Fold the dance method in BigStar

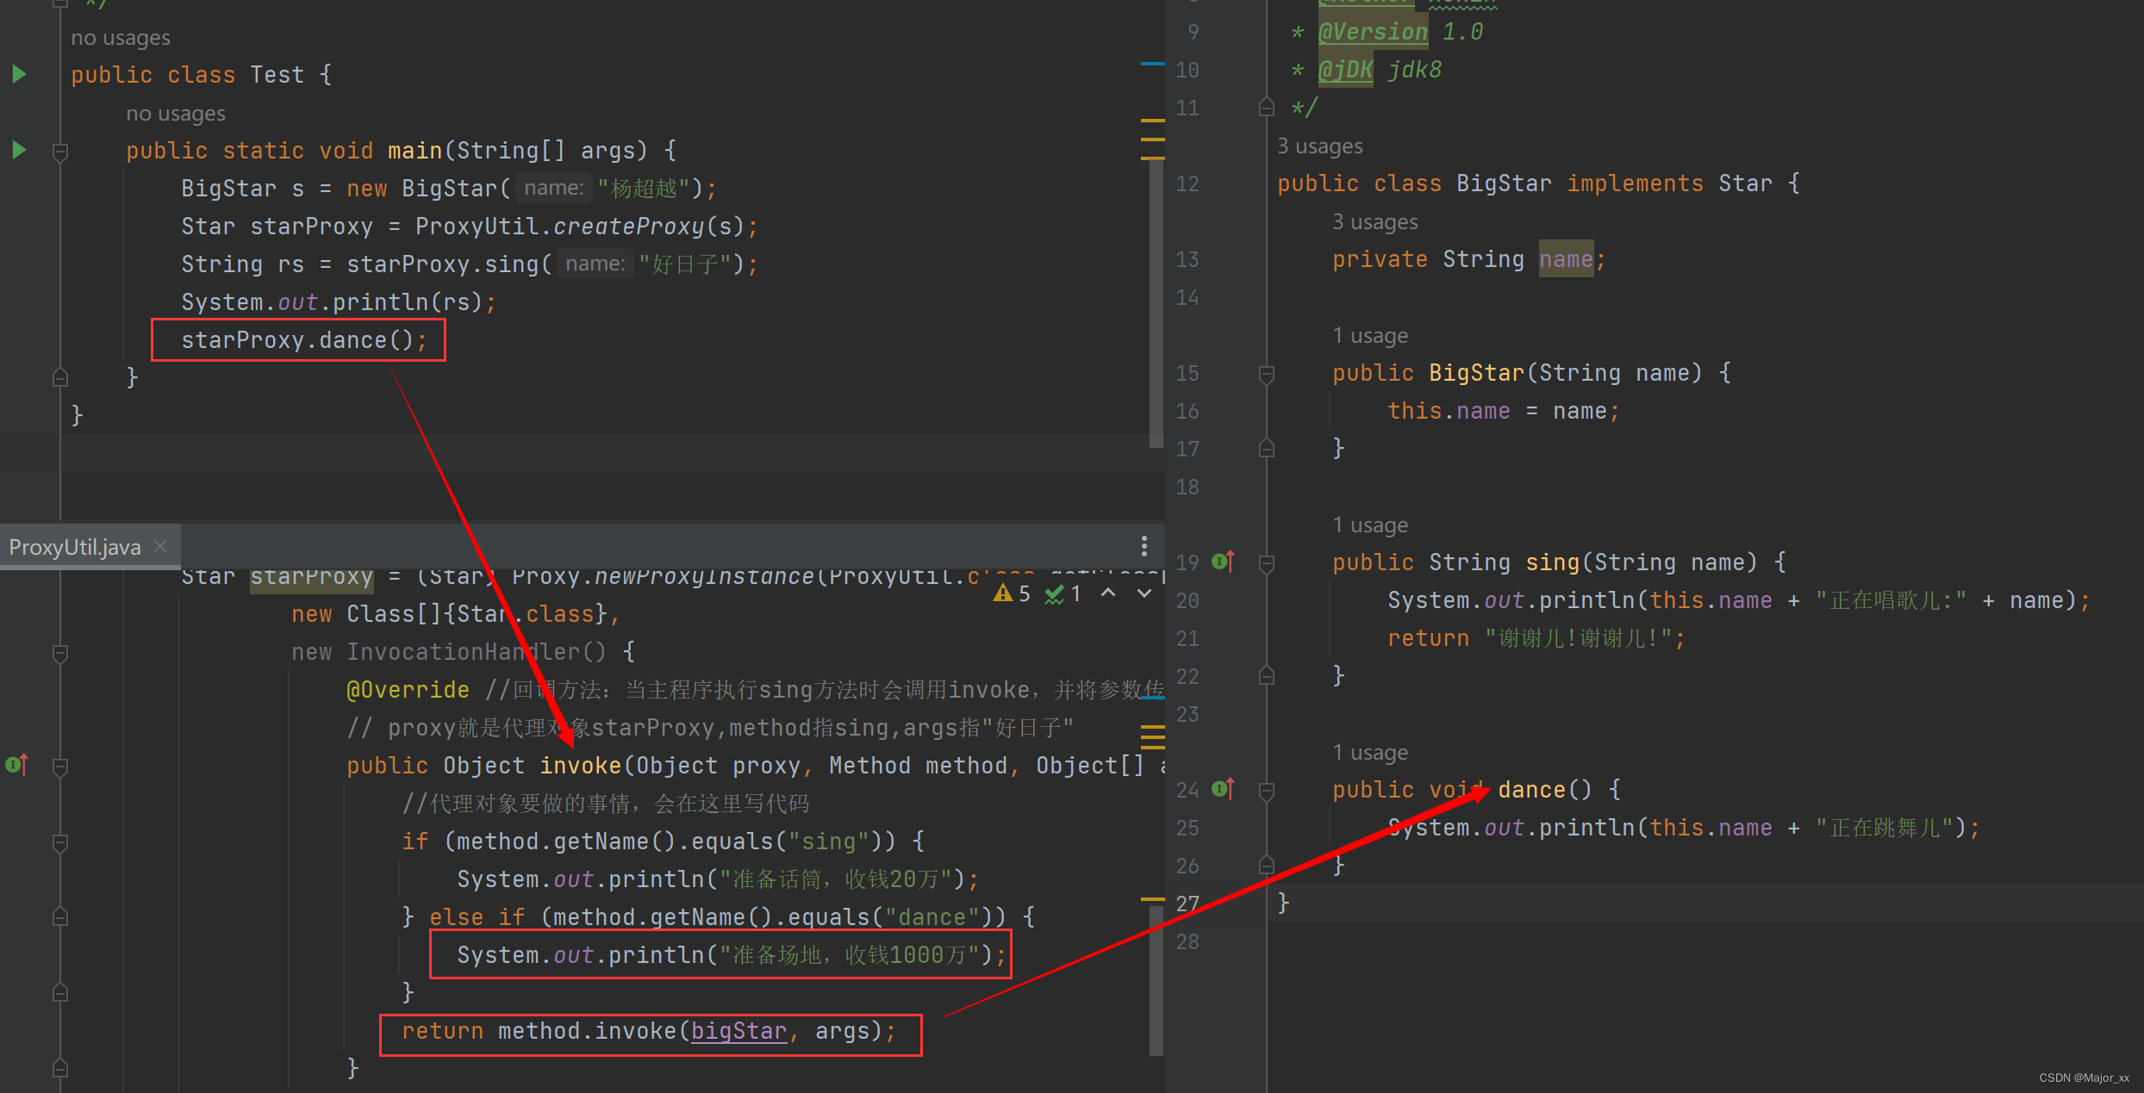(x=1266, y=792)
